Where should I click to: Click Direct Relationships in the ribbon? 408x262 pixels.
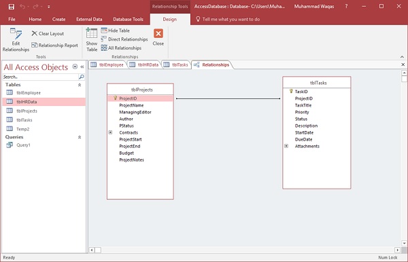tap(124, 39)
